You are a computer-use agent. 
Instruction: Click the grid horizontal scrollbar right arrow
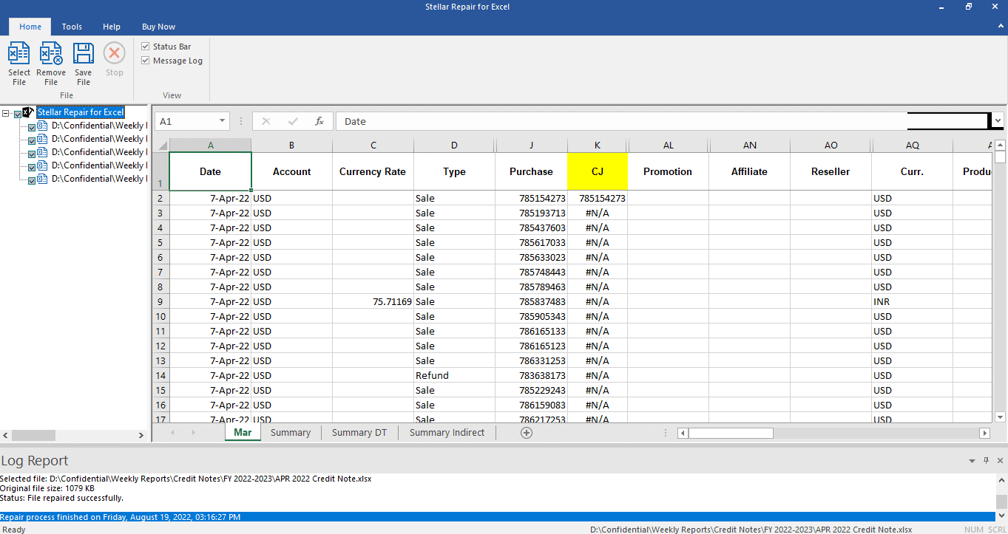[x=984, y=434]
